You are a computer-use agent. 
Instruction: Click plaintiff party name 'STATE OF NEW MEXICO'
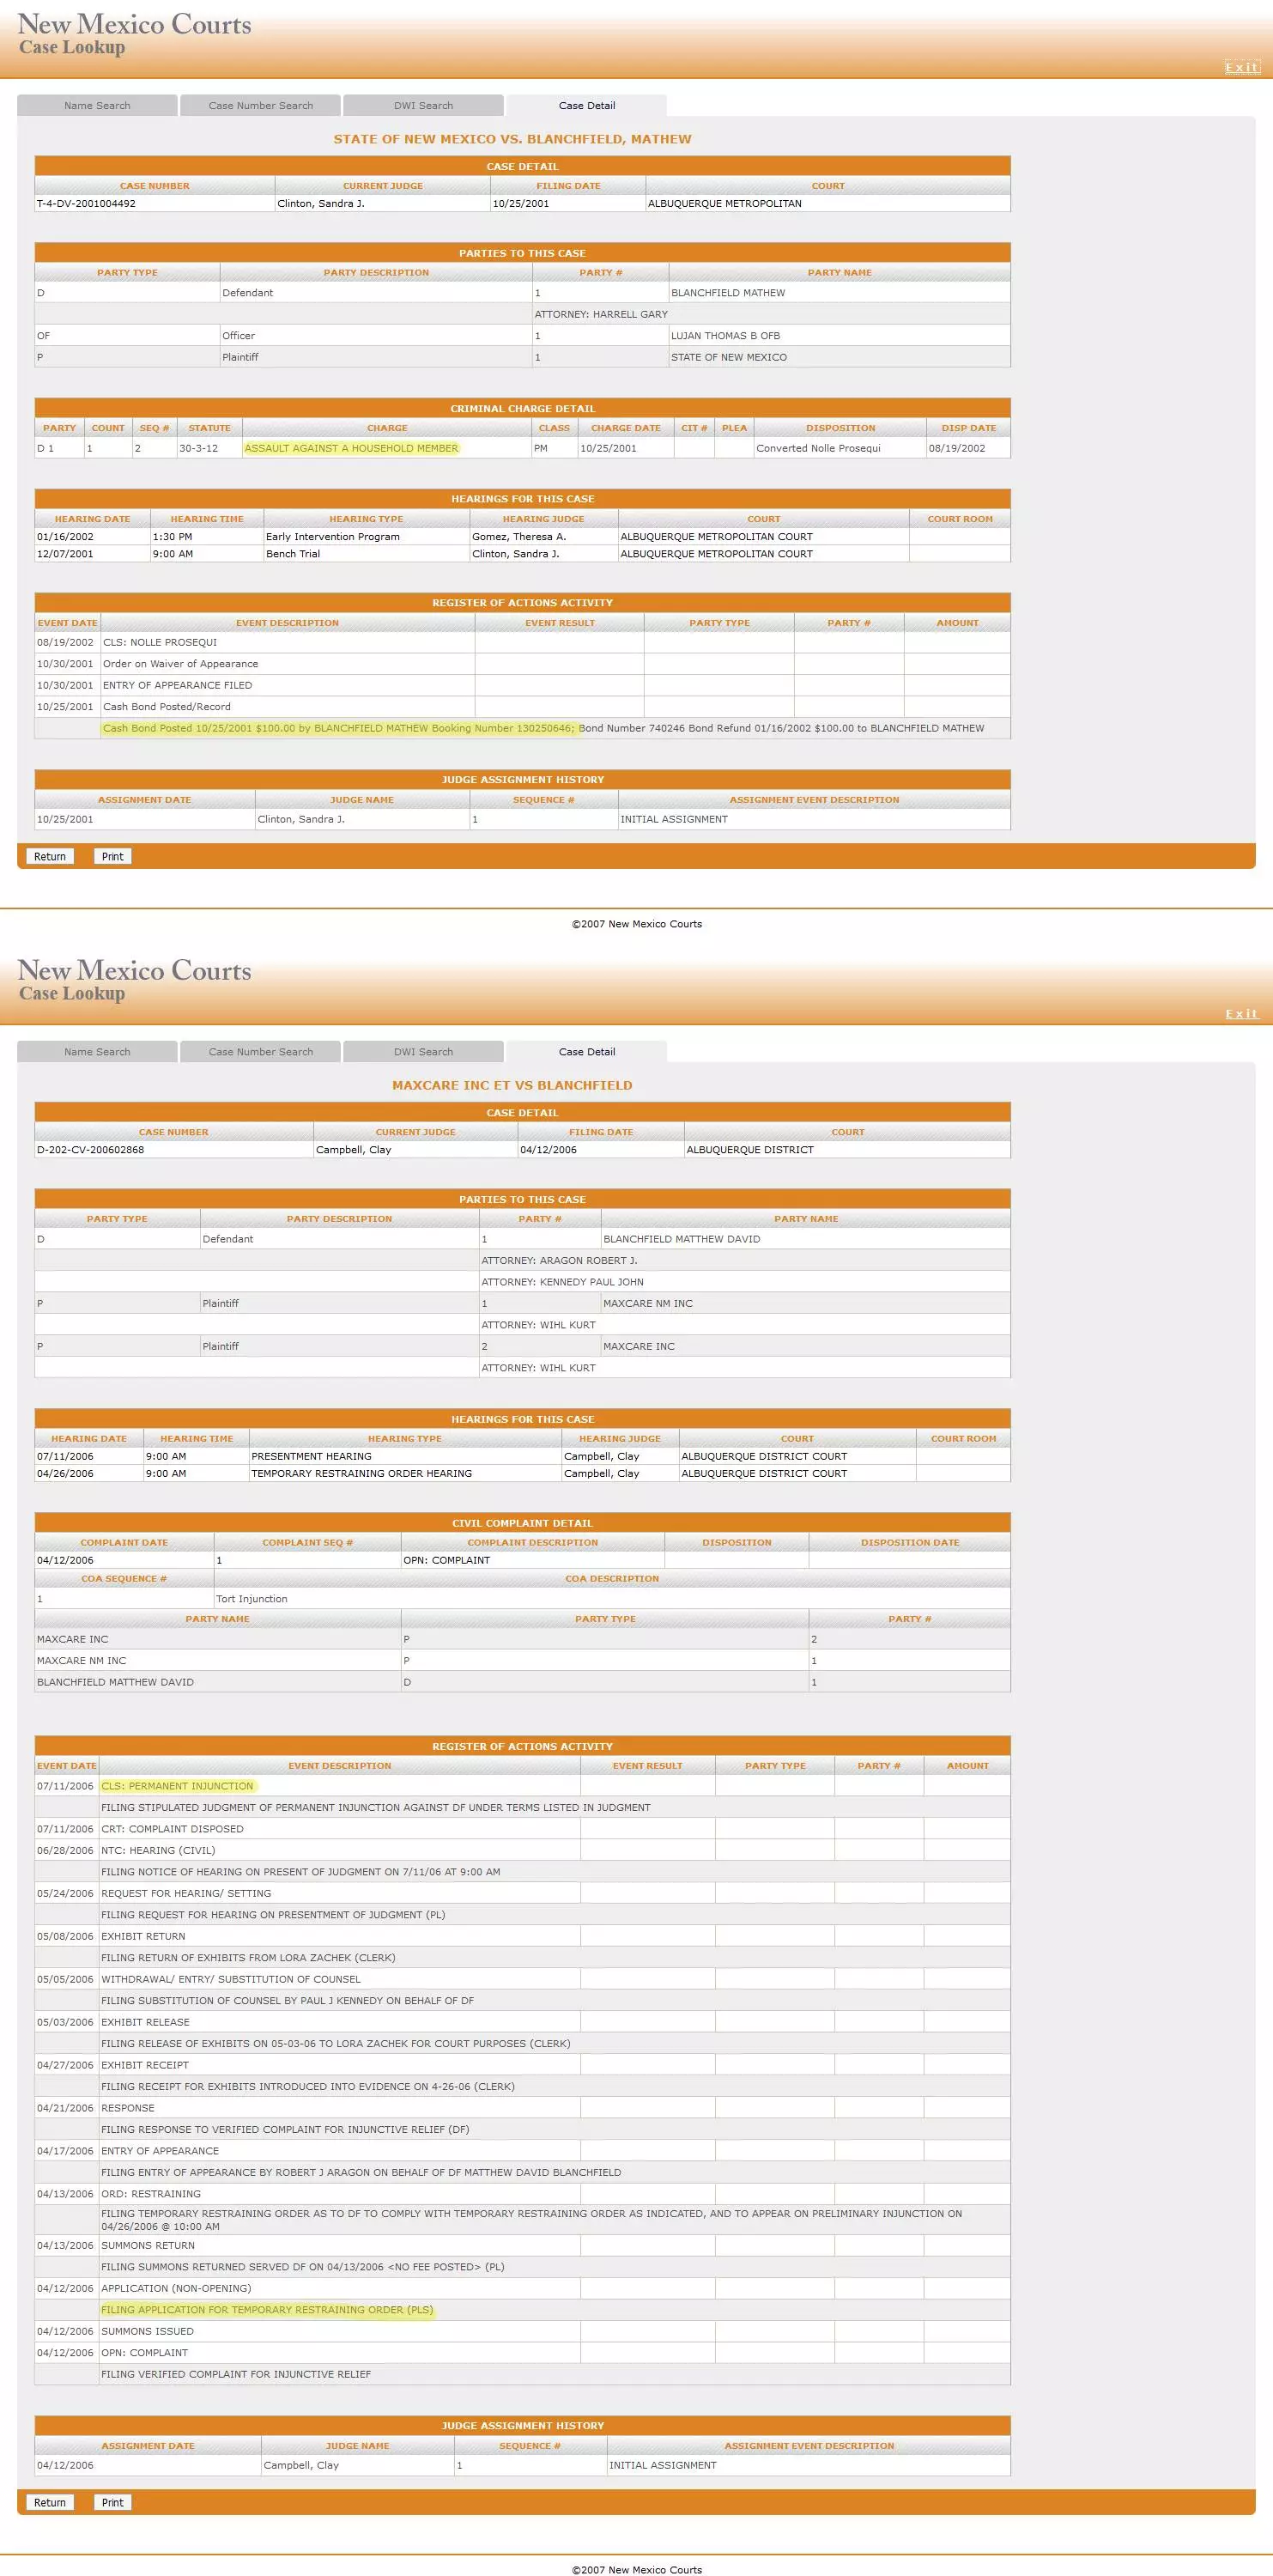tap(729, 357)
